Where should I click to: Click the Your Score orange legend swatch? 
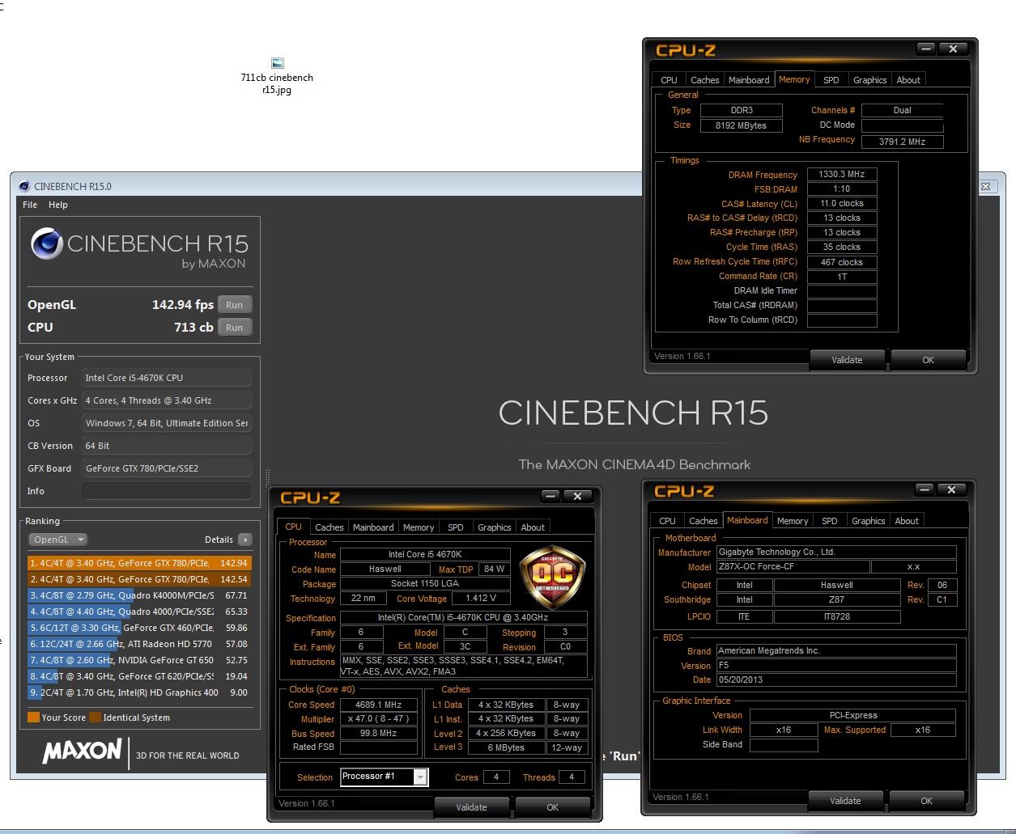pyautogui.click(x=33, y=717)
